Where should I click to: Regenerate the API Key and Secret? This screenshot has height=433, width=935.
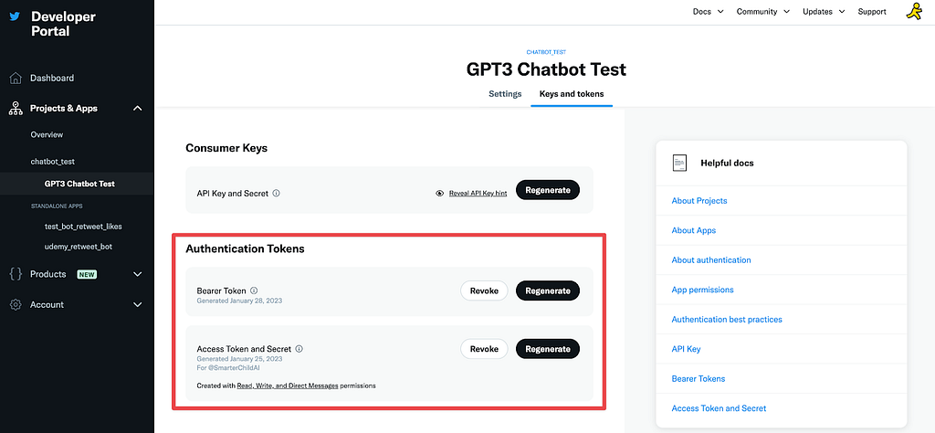[x=548, y=190]
